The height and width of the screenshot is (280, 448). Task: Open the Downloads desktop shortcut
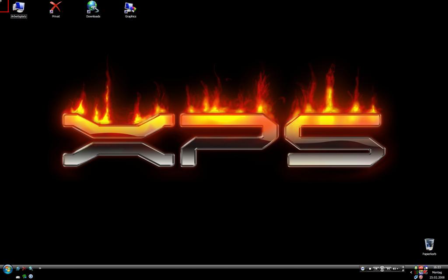click(x=93, y=7)
